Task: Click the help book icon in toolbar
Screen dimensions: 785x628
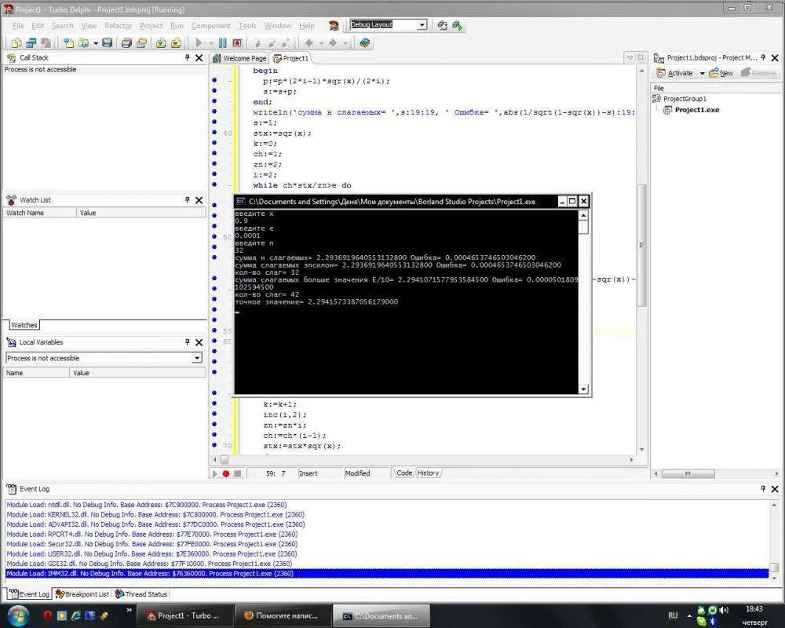Action: pyautogui.click(x=365, y=43)
